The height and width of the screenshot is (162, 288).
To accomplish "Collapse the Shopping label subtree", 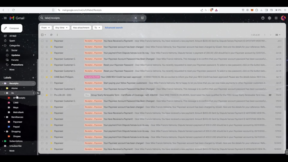I will (5, 131).
